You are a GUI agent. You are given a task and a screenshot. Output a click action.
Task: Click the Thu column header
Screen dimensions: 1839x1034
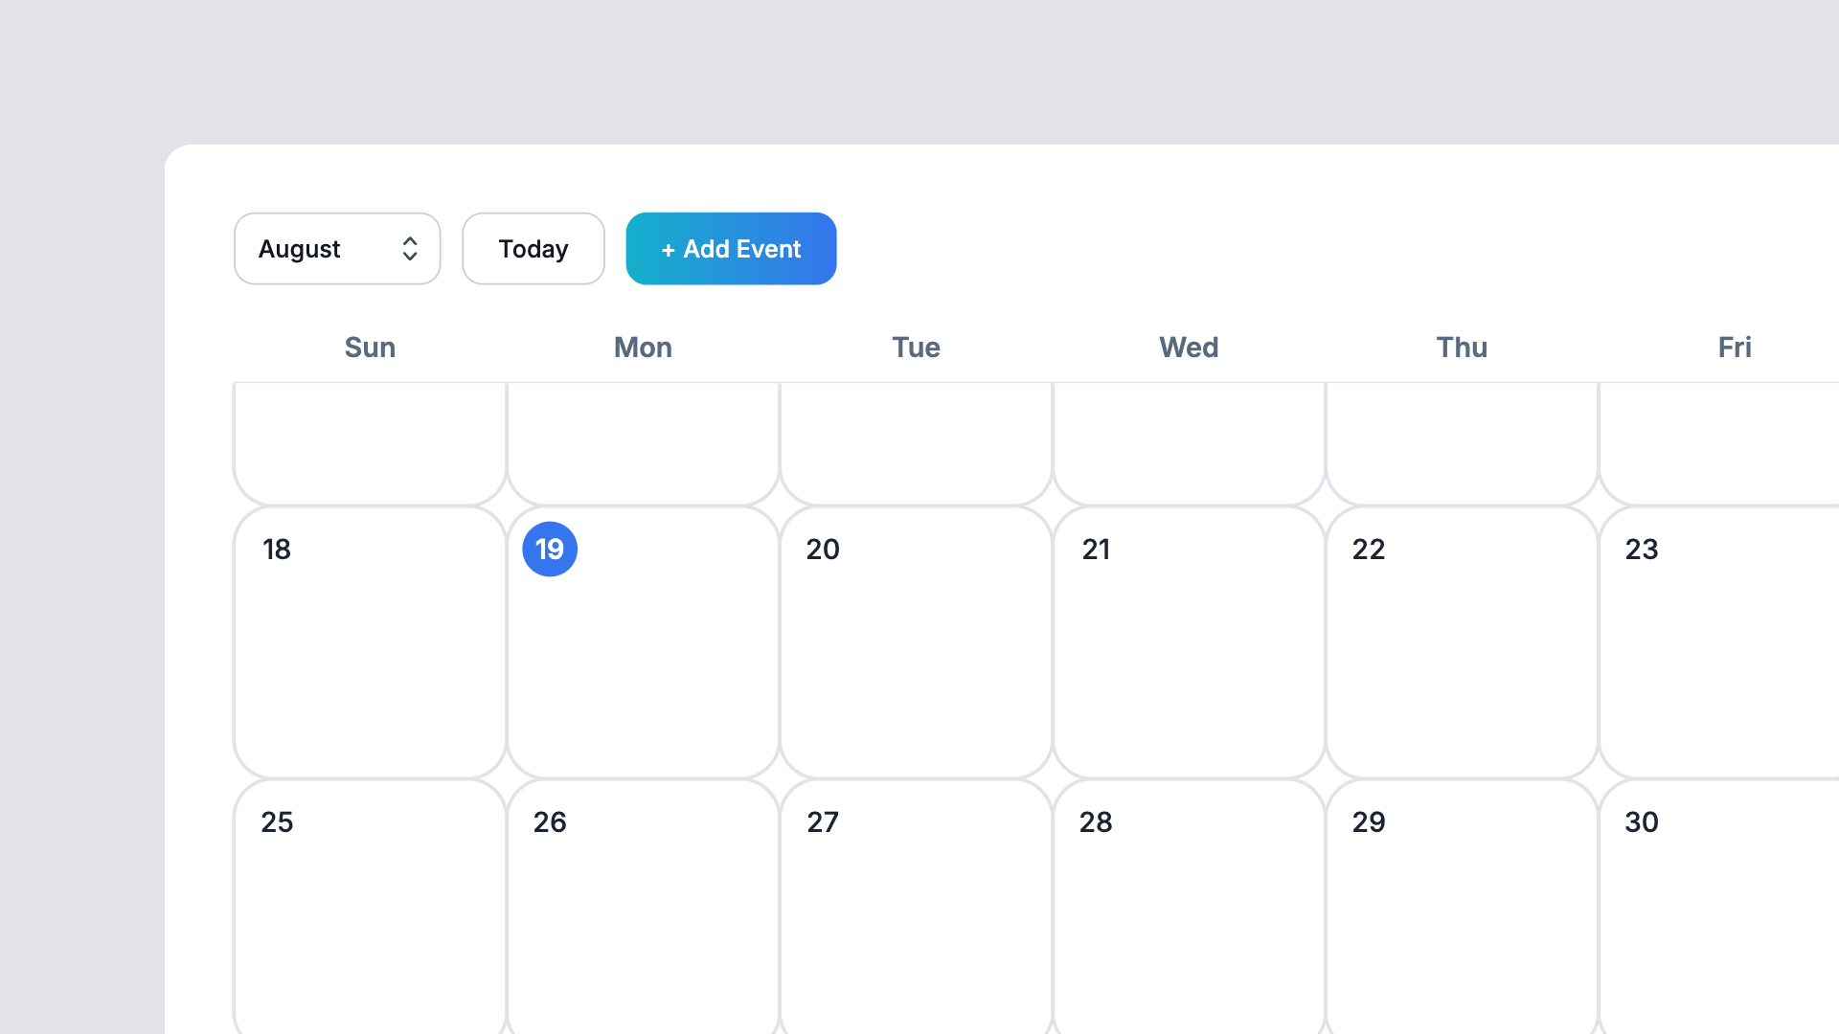coord(1462,348)
